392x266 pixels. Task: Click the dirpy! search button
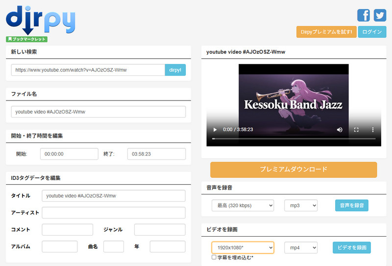[175, 70]
